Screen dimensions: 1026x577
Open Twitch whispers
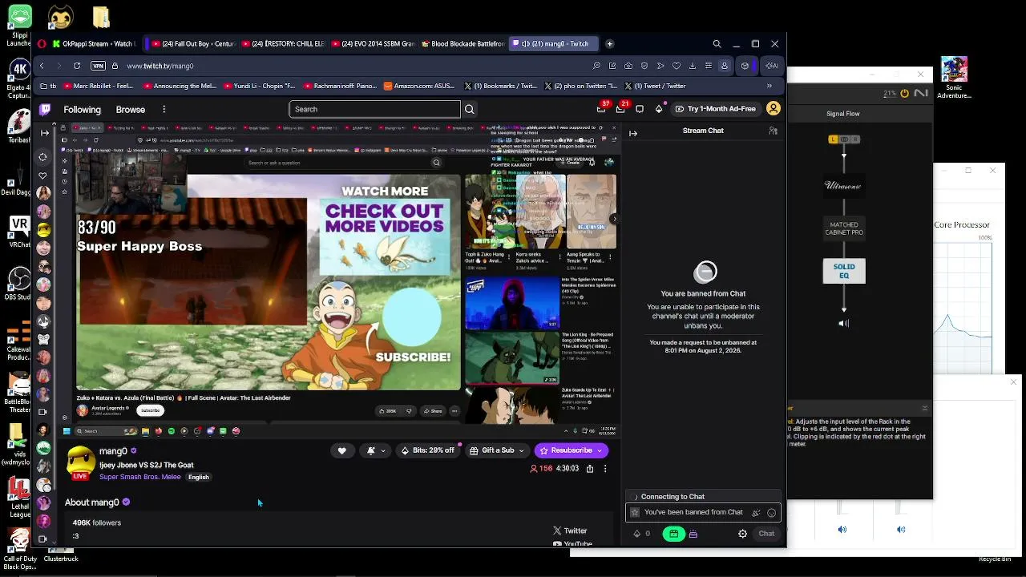640,109
